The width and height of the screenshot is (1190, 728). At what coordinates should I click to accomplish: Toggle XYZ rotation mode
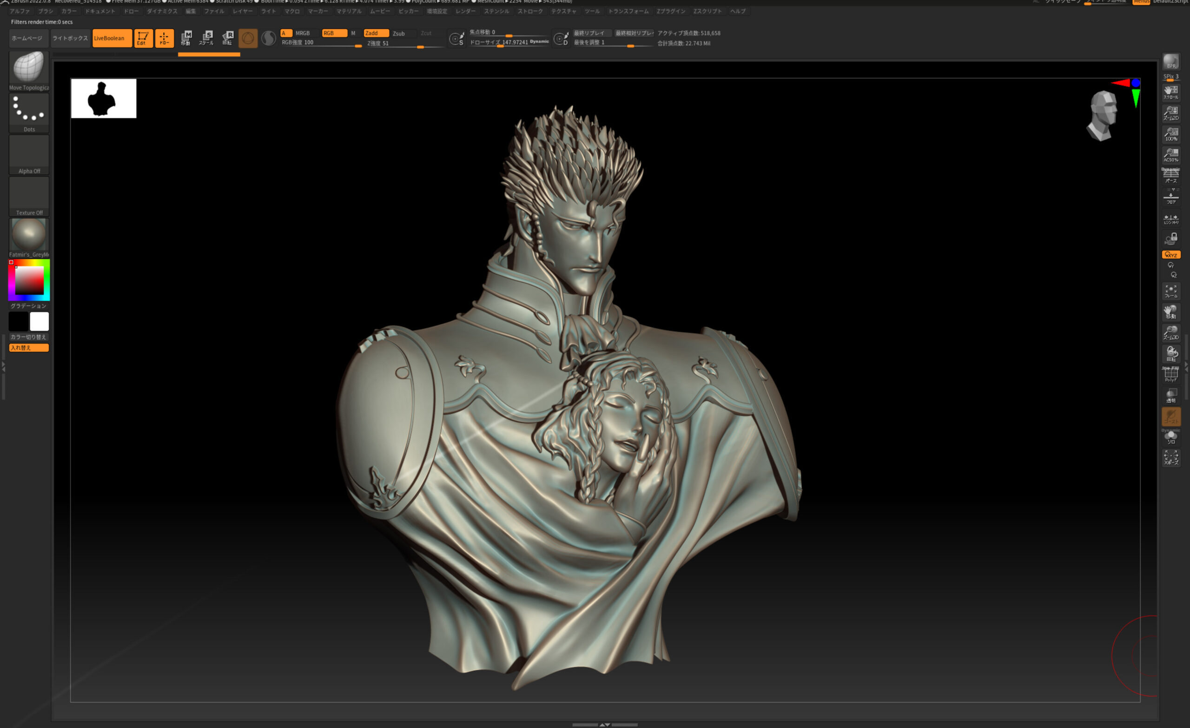click(1170, 255)
